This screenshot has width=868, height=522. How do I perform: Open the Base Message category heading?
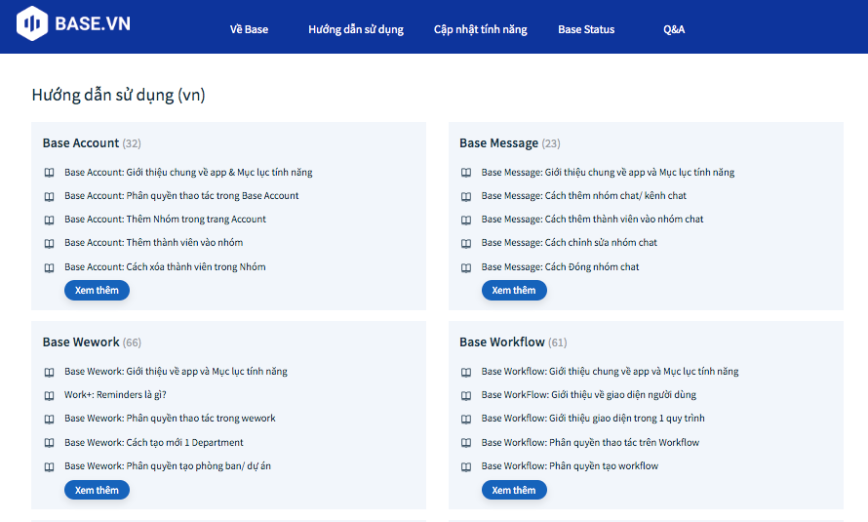tap(498, 142)
